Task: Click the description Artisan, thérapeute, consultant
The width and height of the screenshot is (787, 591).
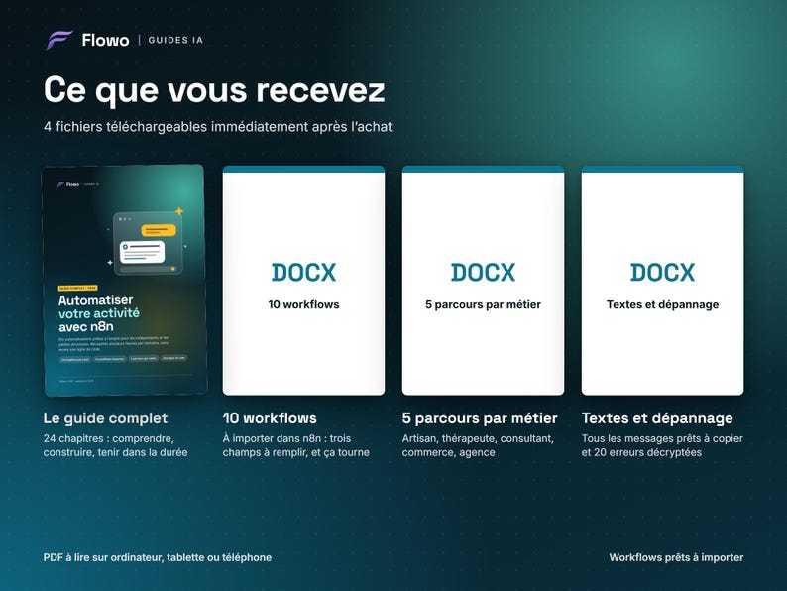Action: (478, 445)
